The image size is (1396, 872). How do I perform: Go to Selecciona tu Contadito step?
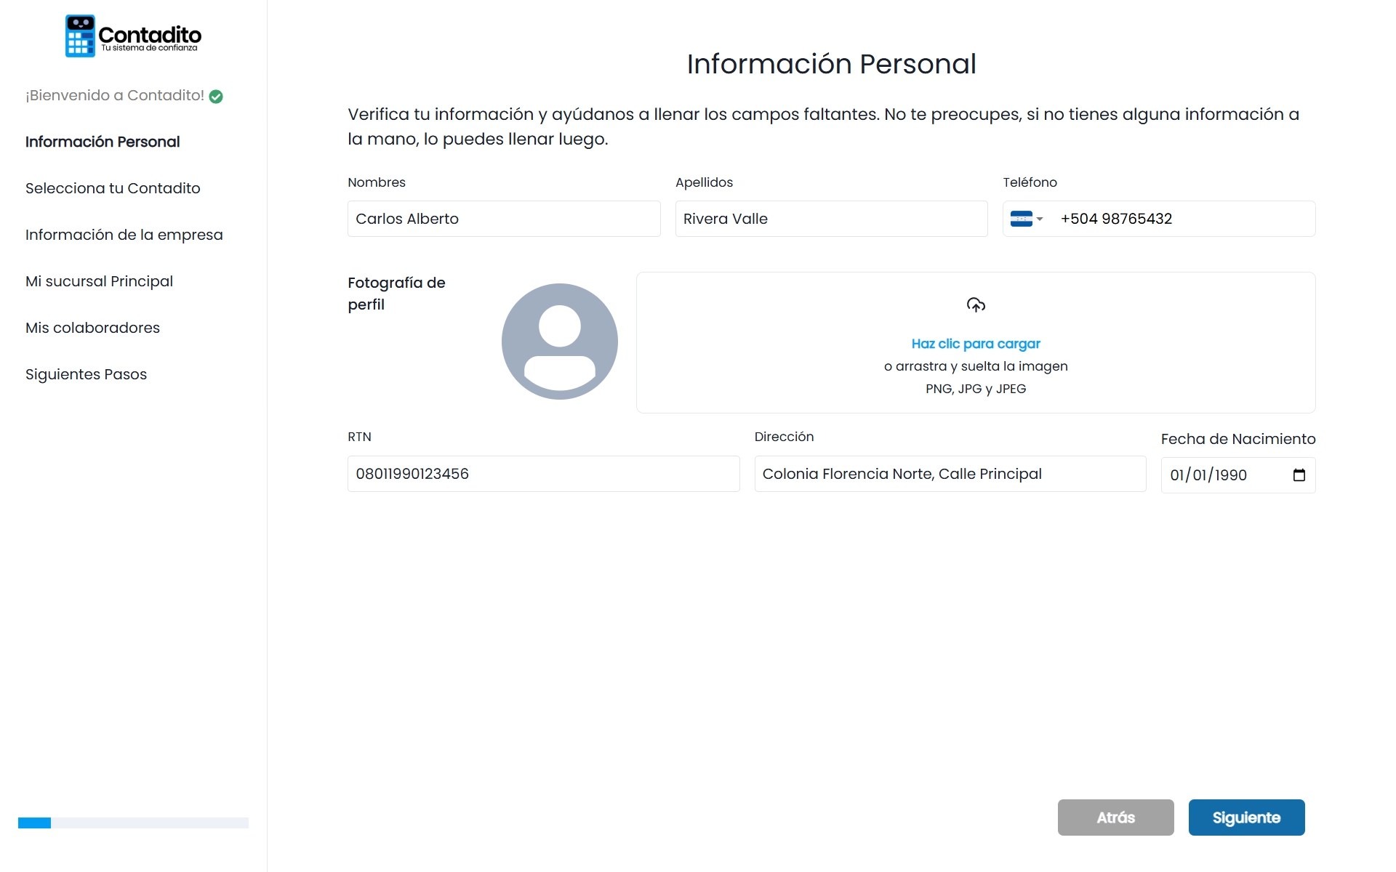click(113, 188)
